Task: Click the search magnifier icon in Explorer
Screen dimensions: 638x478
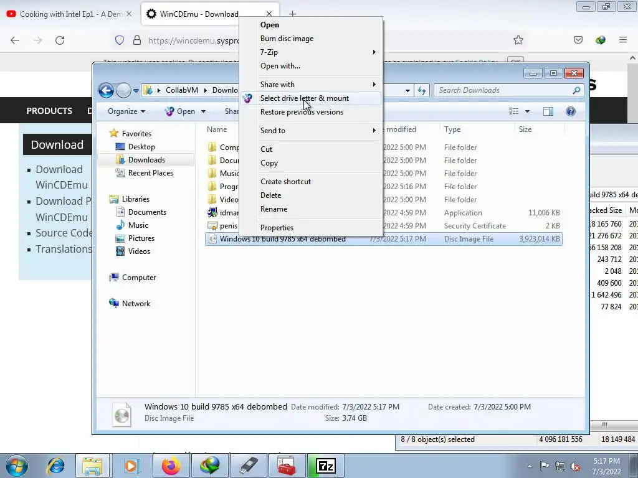Action: point(576,90)
